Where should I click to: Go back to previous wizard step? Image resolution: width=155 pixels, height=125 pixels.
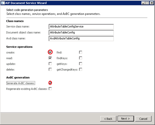pos(108,119)
